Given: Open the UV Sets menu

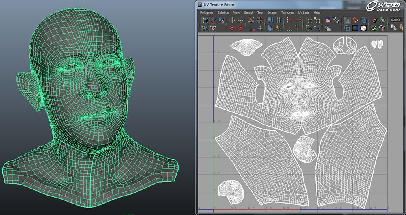Looking at the screenshot, I should pyautogui.click(x=303, y=13).
